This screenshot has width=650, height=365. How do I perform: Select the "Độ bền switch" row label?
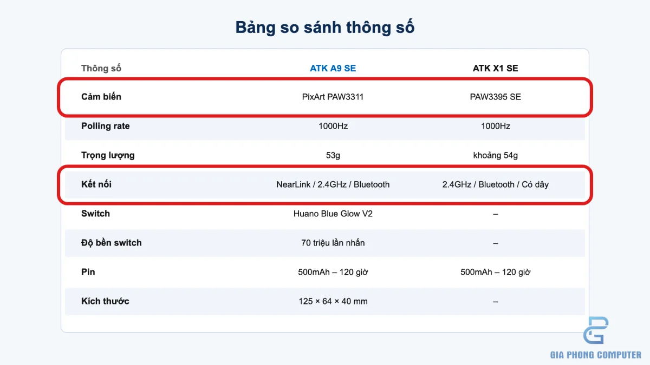tap(111, 243)
